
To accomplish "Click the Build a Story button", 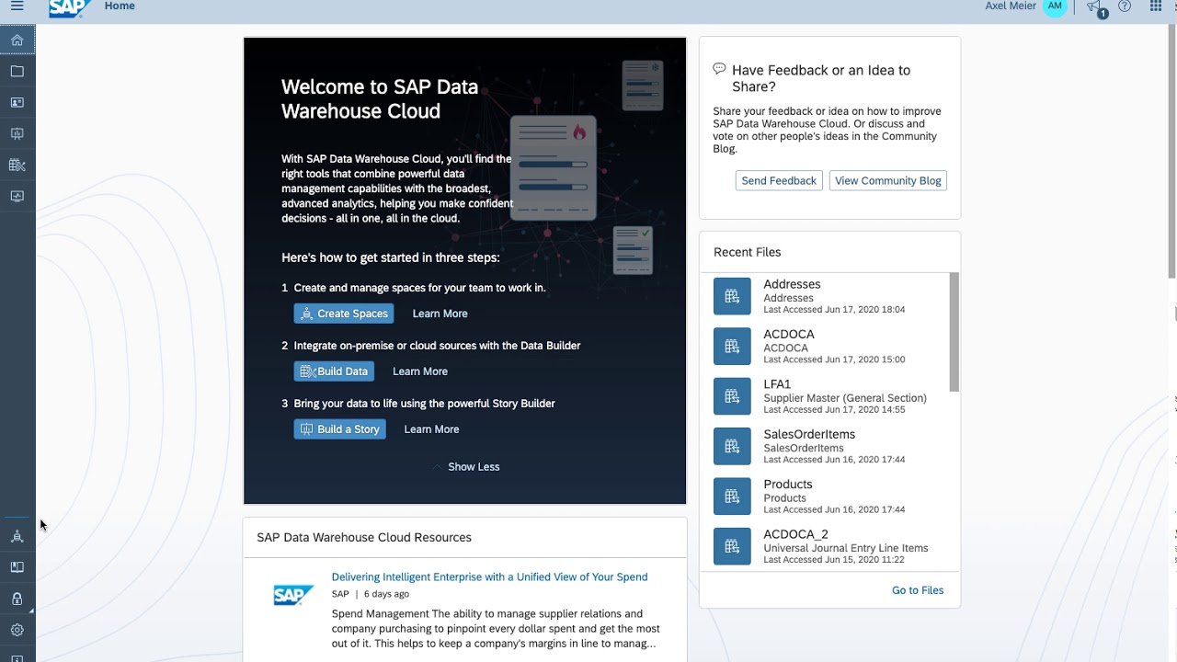I will (339, 429).
